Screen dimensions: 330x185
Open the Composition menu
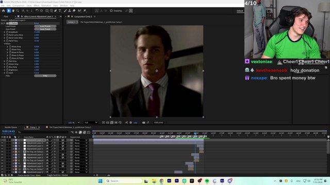(19, 6)
